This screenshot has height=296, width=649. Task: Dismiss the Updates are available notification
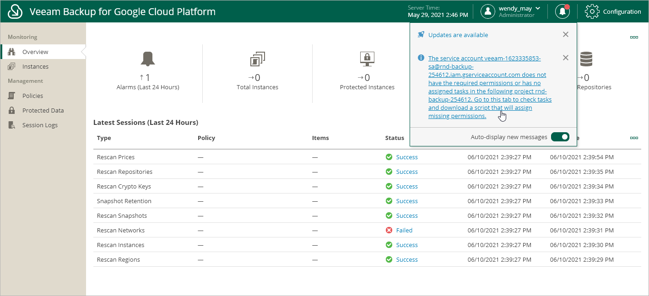coord(566,34)
